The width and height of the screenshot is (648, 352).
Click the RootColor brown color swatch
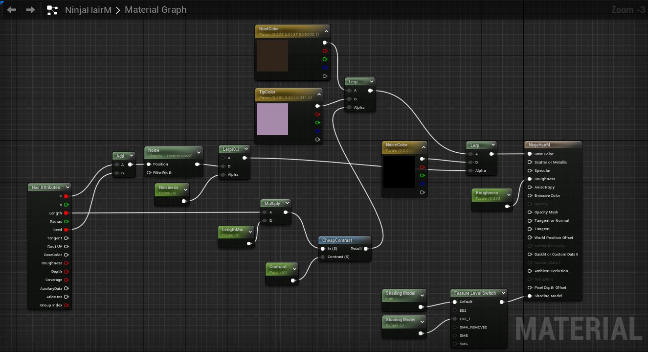coord(272,55)
